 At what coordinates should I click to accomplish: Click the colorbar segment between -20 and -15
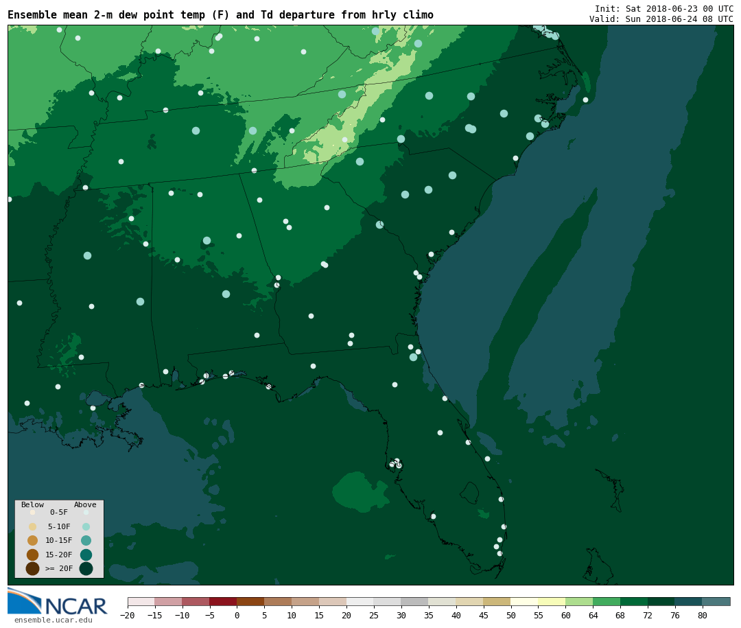141,601
